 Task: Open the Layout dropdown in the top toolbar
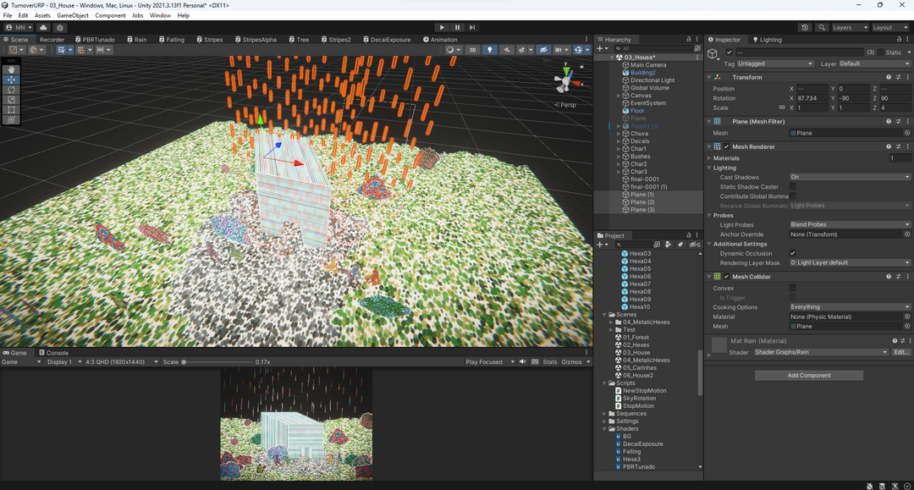(x=890, y=27)
